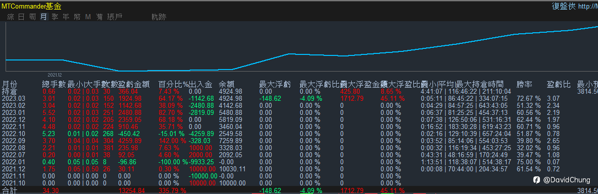This screenshot has width=598, height=194.
Task: Click the floating profit value 425.80
Action: [x=351, y=92]
